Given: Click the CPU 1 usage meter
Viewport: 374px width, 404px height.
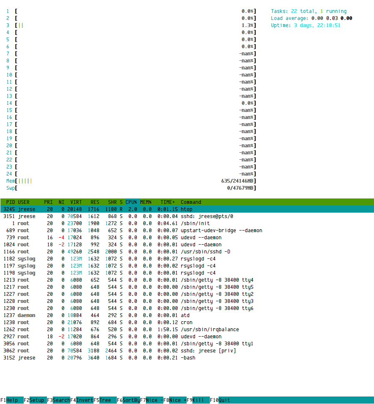Looking at the screenshot, I should (x=131, y=11).
